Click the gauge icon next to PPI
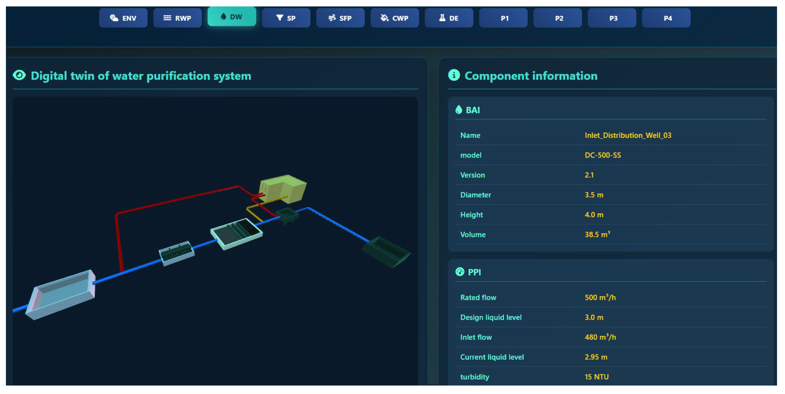 pyautogui.click(x=459, y=272)
